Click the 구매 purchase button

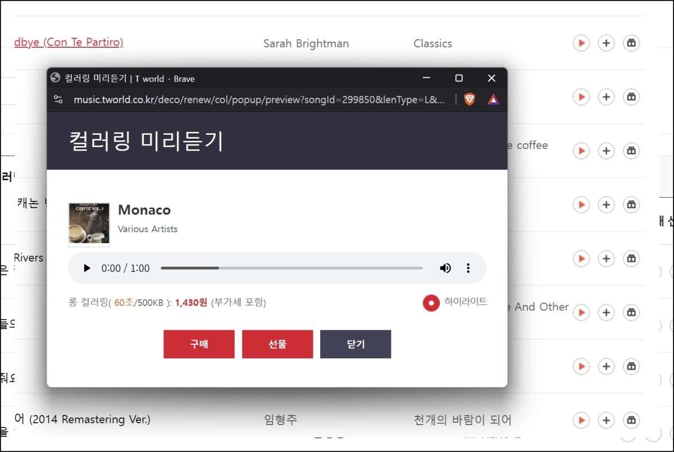[199, 344]
